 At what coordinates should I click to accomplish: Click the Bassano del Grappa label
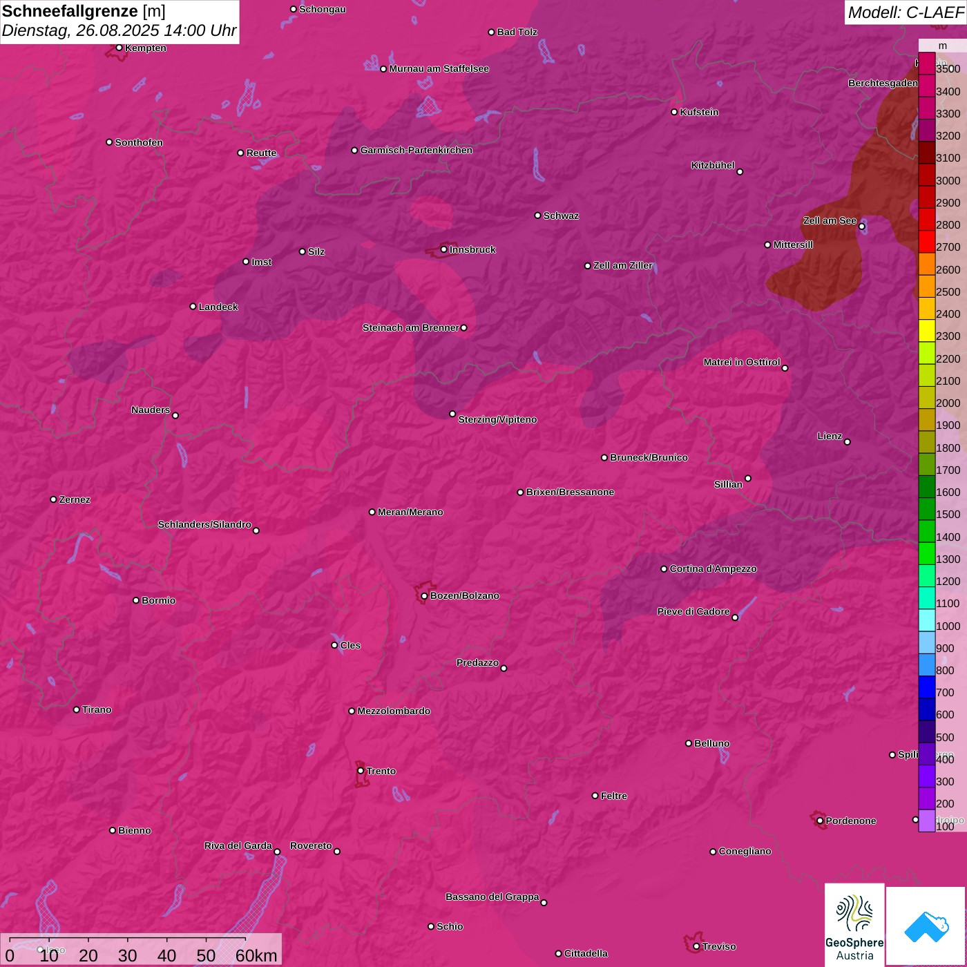pos(492,897)
